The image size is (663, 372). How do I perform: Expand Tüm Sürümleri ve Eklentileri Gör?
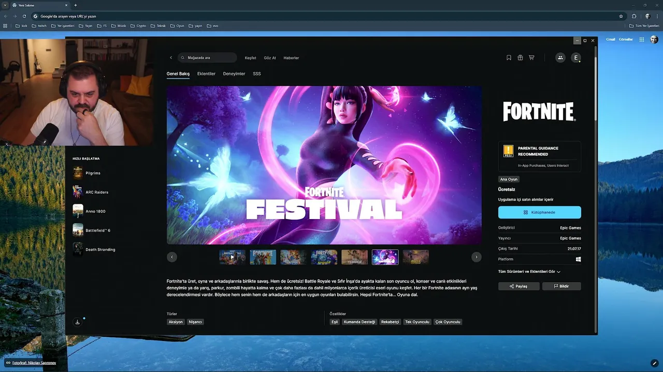coord(529,271)
